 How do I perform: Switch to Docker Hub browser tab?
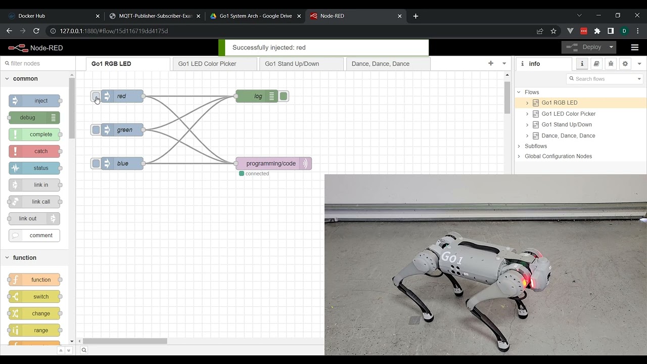click(53, 16)
